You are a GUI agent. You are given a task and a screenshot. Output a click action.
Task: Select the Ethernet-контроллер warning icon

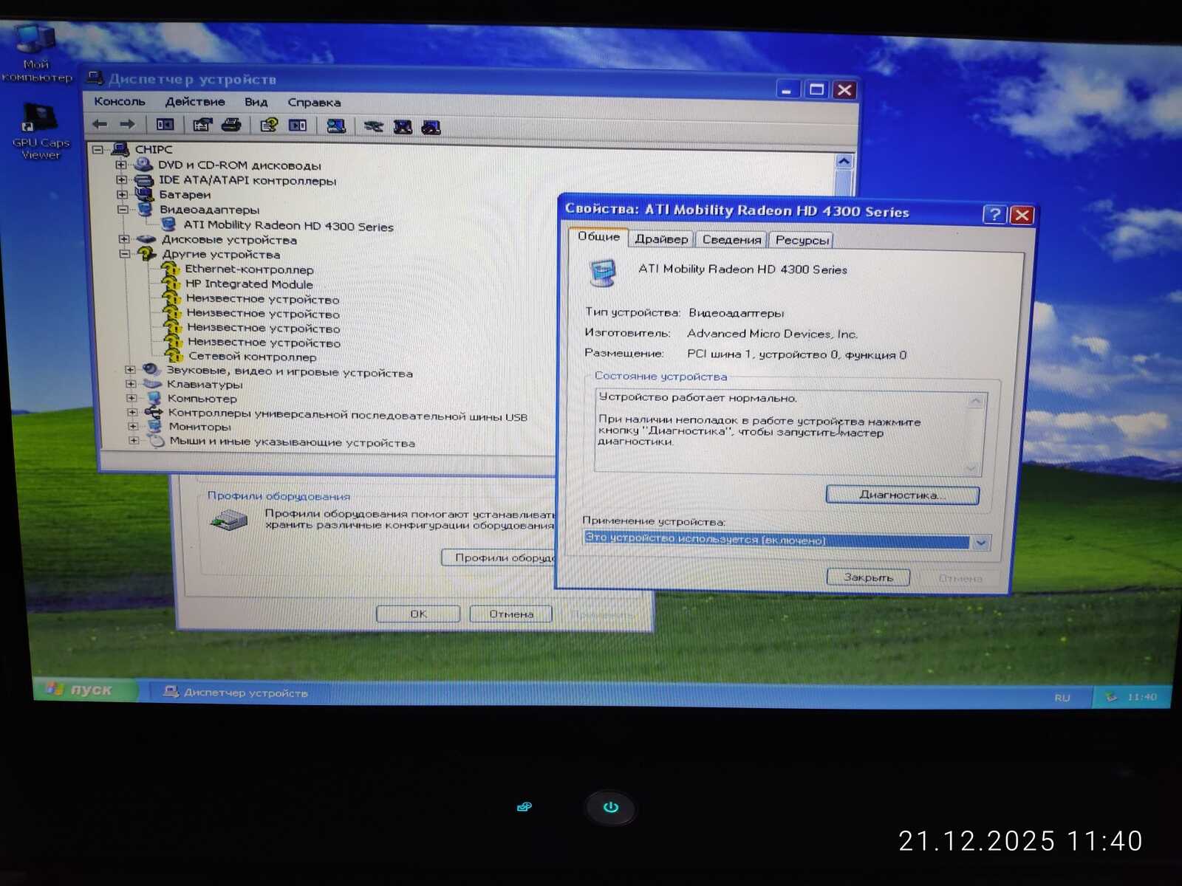tap(171, 269)
